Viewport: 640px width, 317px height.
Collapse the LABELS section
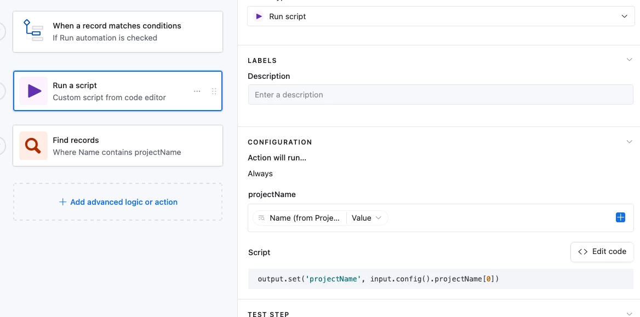click(x=629, y=60)
